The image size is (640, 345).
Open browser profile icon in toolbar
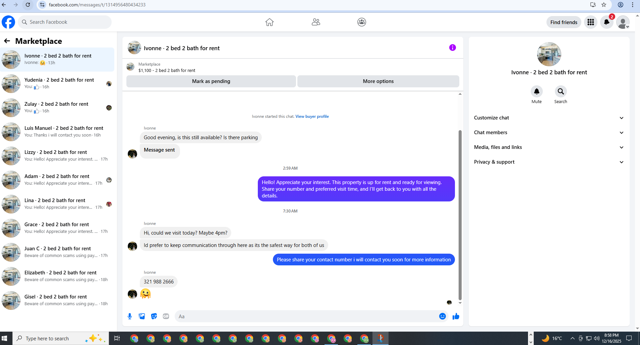(x=621, y=5)
